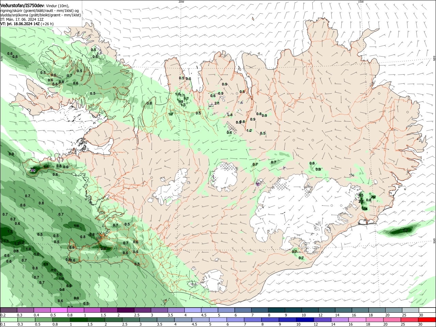Click the white swatch ending the snow scale

(427, 310)
